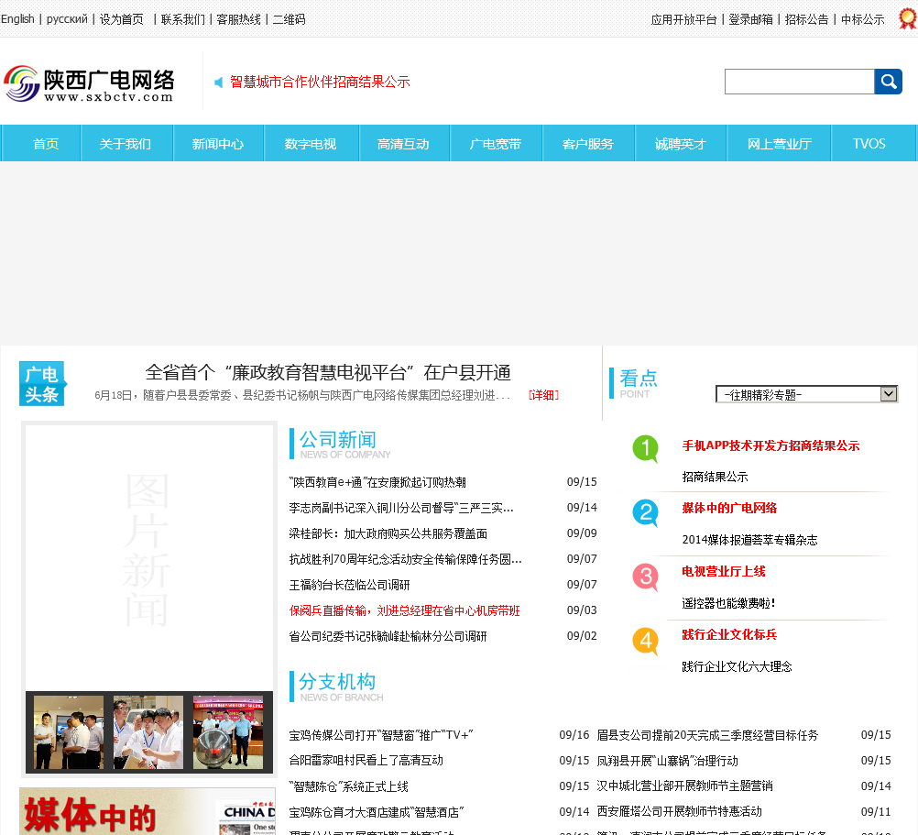Open branch news 宝鸡传媒公司打开智慧窗推广TV+
The height and width of the screenshot is (835, 918).
[x=381, y=735]
